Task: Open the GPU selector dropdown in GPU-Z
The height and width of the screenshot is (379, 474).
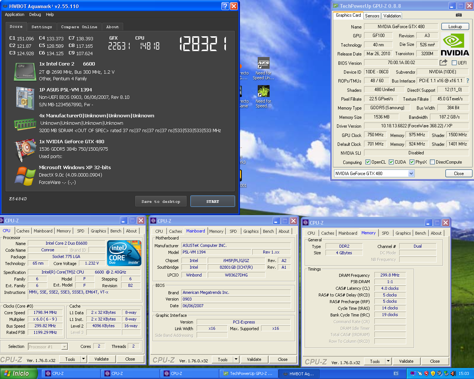Action: coord(411,173)
